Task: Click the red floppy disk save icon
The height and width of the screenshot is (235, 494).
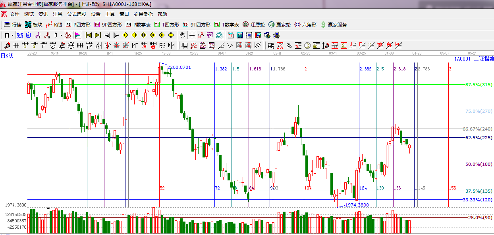Action: click(258, 35)
